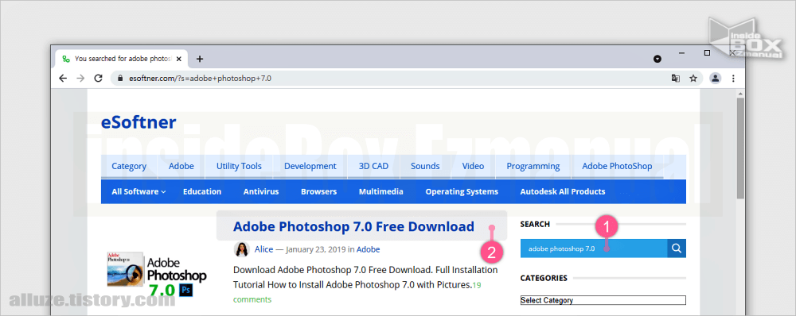Click the page vertical scrollbar
The image size is (796, 316).
coord(740,148)
